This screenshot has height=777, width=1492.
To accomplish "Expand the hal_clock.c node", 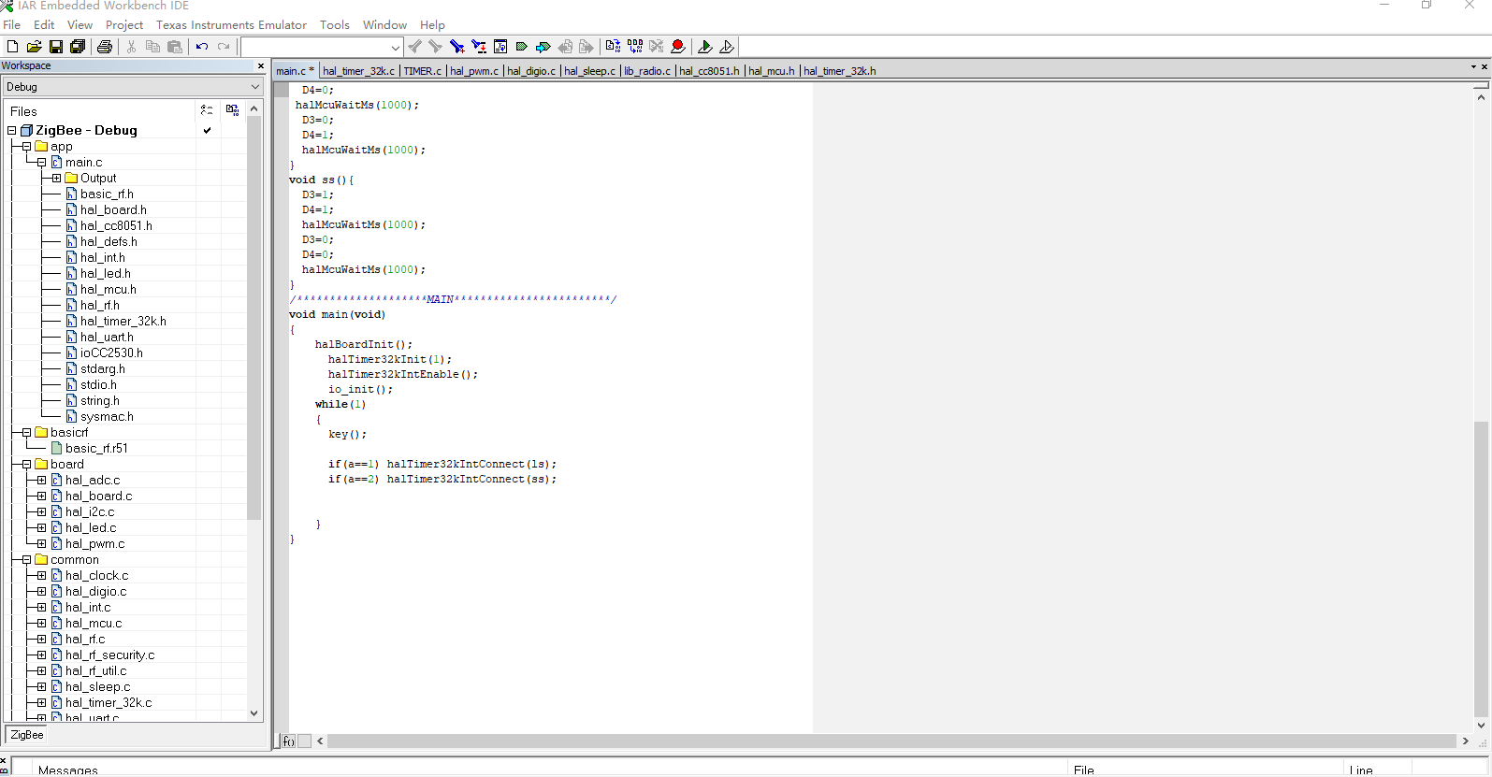I will (x=41, y=576).
